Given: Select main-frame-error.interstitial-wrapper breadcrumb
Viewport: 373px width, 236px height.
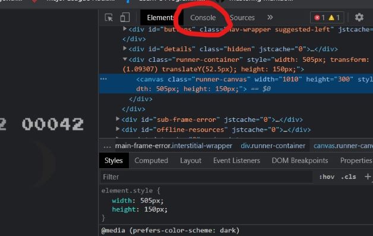Looking at the screenshot, I should (173, 146).
